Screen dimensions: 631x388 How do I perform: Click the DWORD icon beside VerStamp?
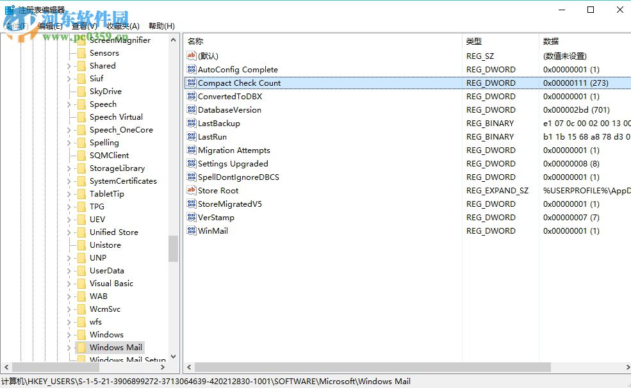pyautogui.click(x=190, y=217)
